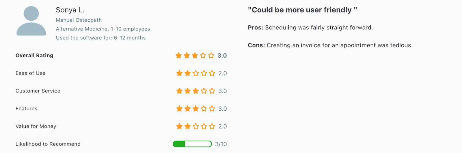462x153 pixels.
Task: Click the third empty Ease of Use star
Action: pyautogui.click(x=196, y=73)
